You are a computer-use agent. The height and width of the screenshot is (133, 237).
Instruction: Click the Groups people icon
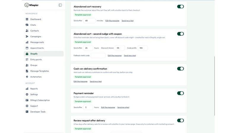coord(27,65)
